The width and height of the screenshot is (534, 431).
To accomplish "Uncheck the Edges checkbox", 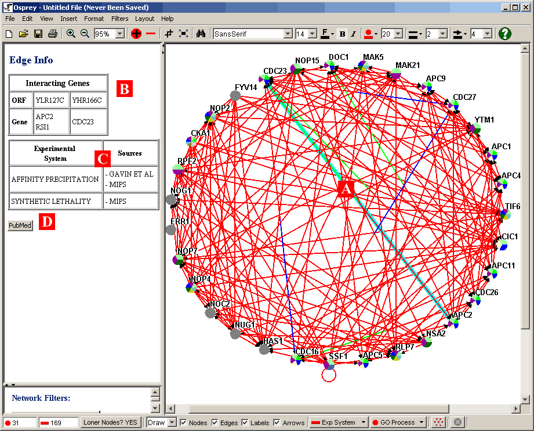I will coord(215,422).
